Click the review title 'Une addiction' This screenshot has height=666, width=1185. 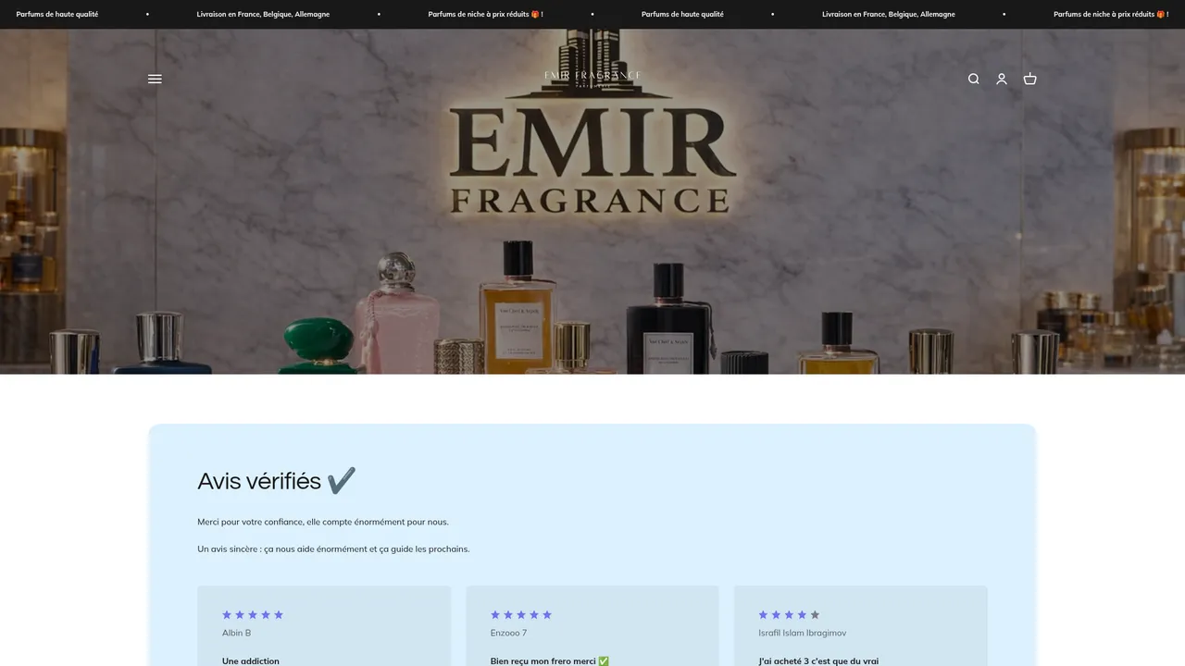point(251,660)
